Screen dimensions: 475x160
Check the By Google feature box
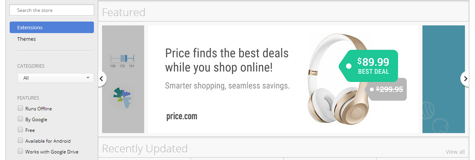click(x=20, y=119)
